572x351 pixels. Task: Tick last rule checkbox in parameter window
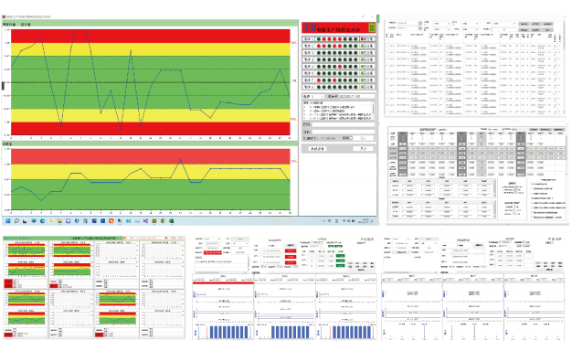tap(532, 218)
